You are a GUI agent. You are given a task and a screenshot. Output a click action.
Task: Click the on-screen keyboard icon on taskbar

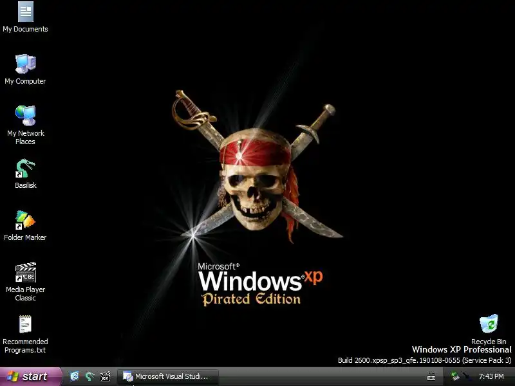(x=431, y=377)
